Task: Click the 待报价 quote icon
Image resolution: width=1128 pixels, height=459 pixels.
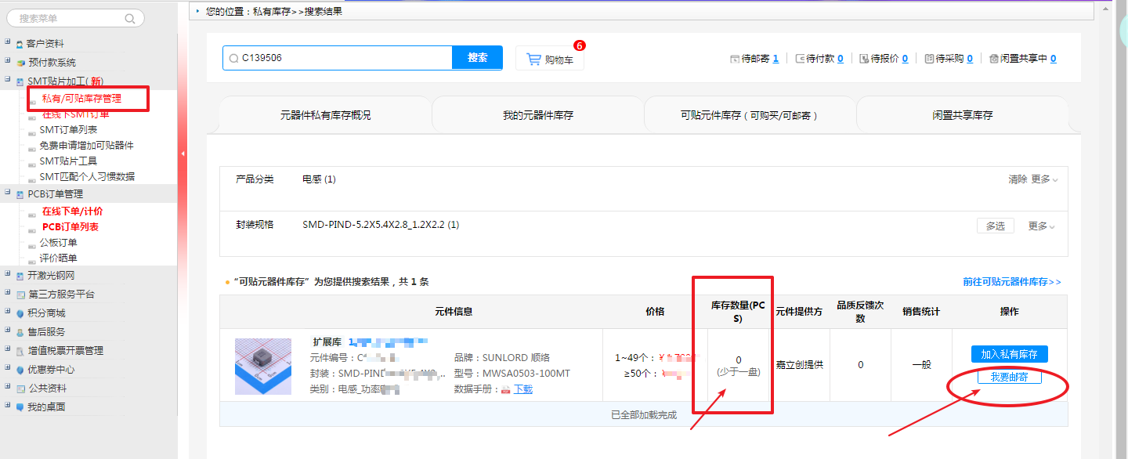Action: [864, 59]
